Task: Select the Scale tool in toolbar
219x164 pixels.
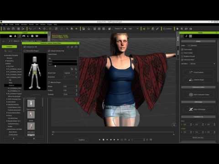Action: (56, 29)
